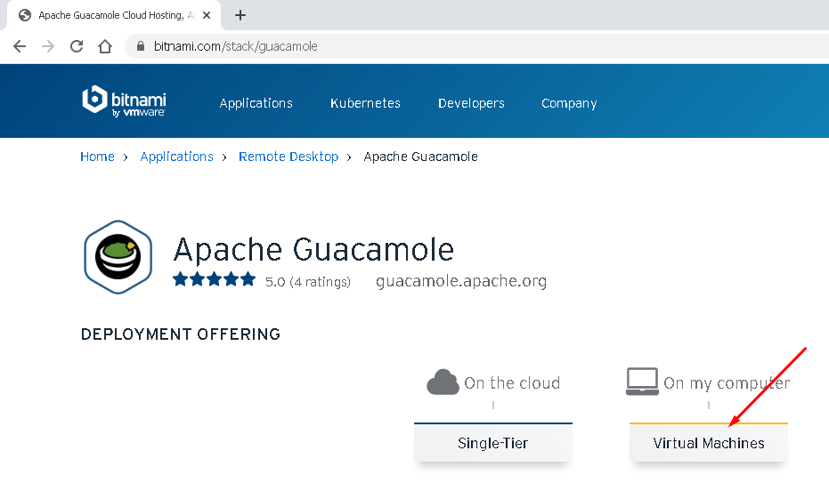Click the 'On my computer' label
The image size is (829, 491).
coord(727,383)
